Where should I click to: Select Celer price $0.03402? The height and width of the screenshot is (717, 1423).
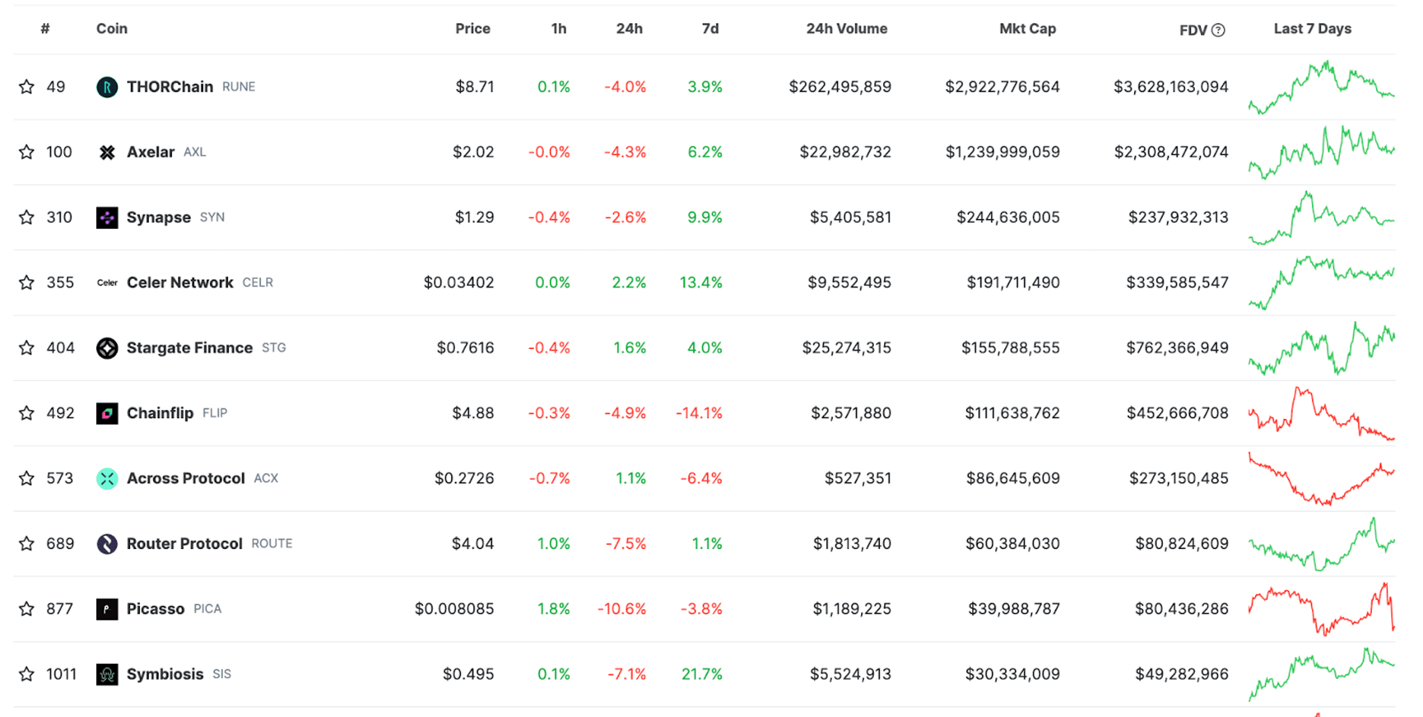tap(458, 282)
